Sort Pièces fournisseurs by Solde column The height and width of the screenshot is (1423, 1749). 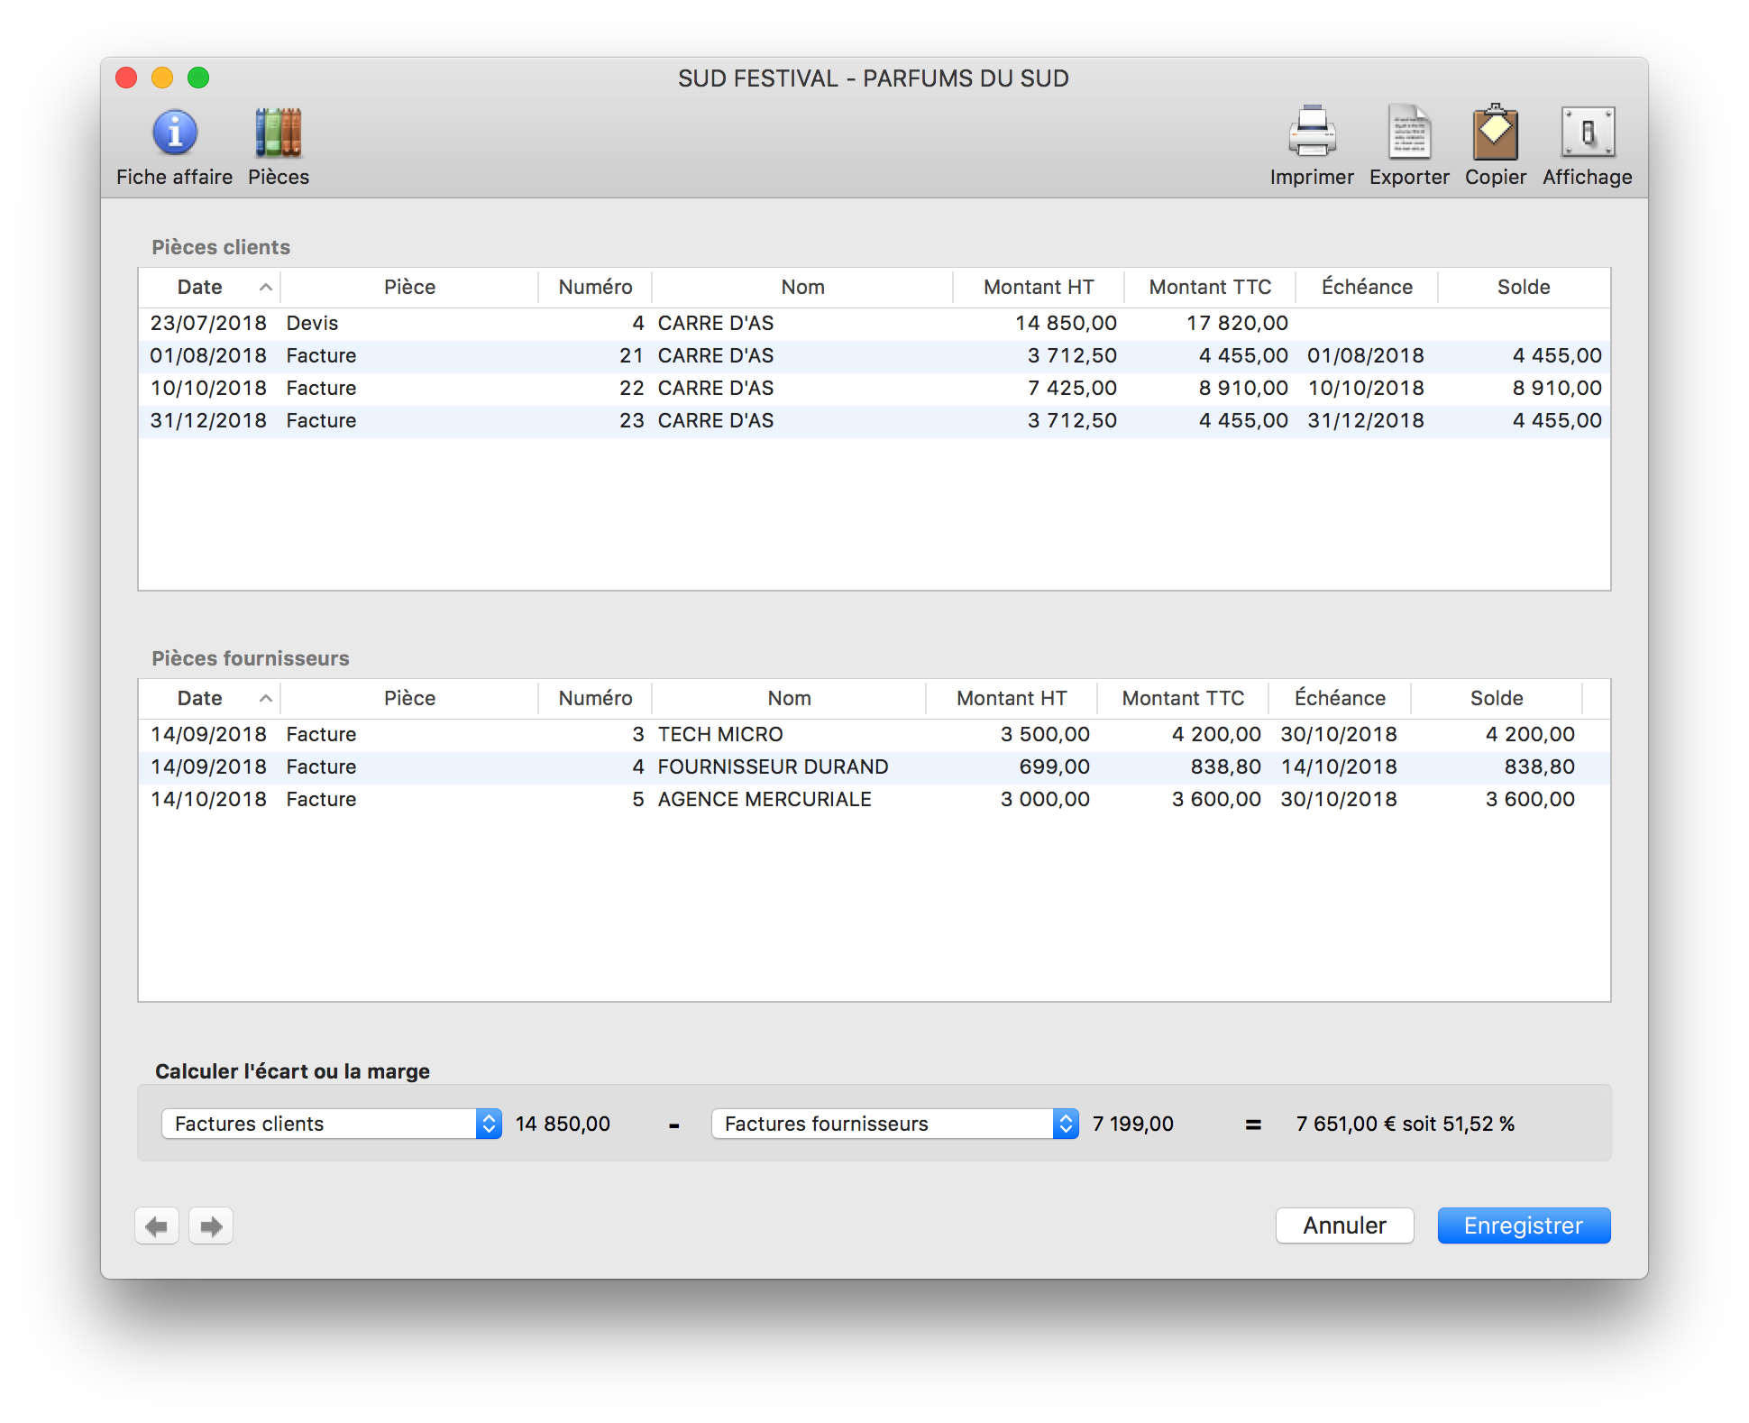coord(1497,699)
